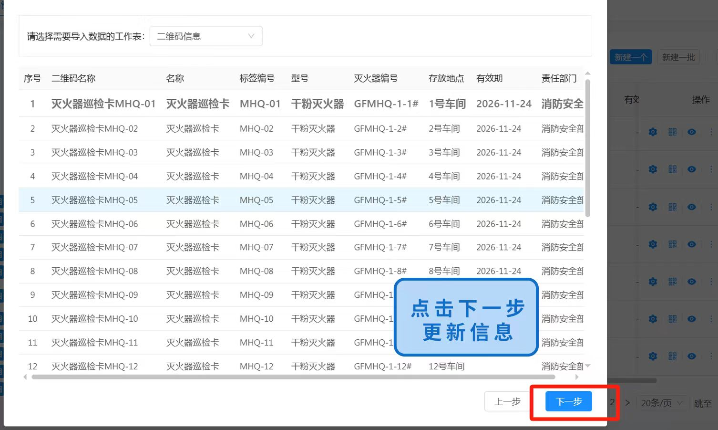The image size is (718, 430).
Task: Click the next page arrow in pagination
Action: (627, 402)
